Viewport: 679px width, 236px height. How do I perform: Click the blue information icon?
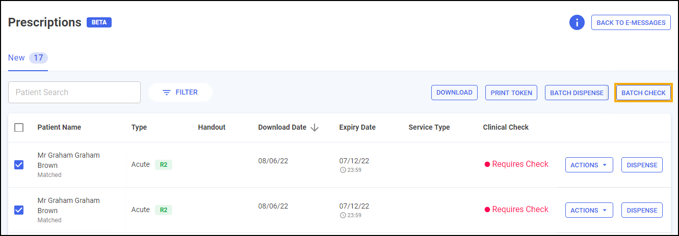577,22
